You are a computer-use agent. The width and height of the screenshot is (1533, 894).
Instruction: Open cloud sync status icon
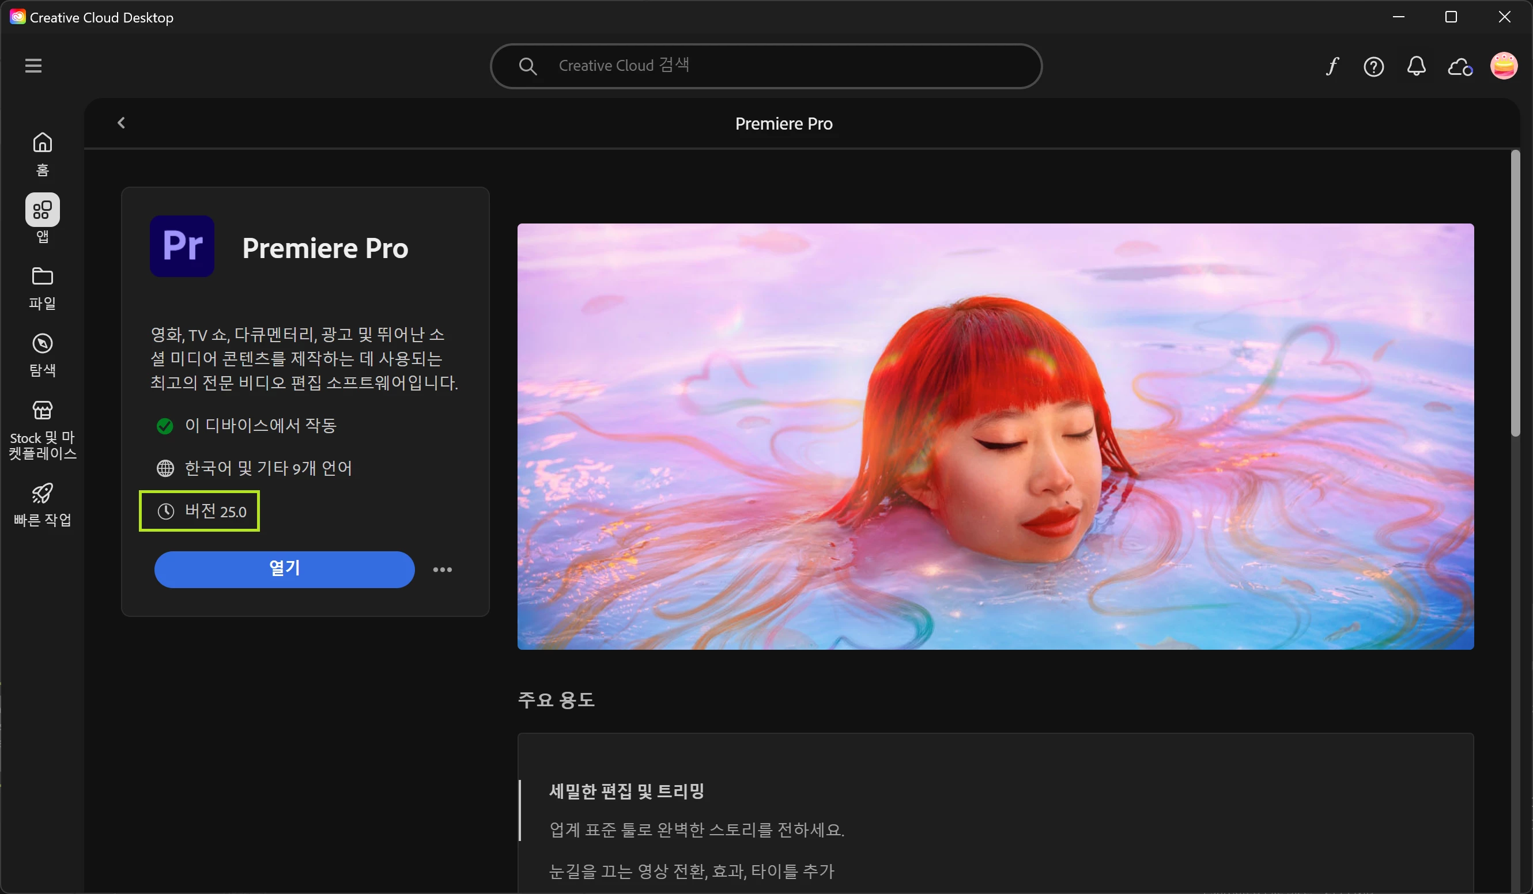[x=1459, y=66]
